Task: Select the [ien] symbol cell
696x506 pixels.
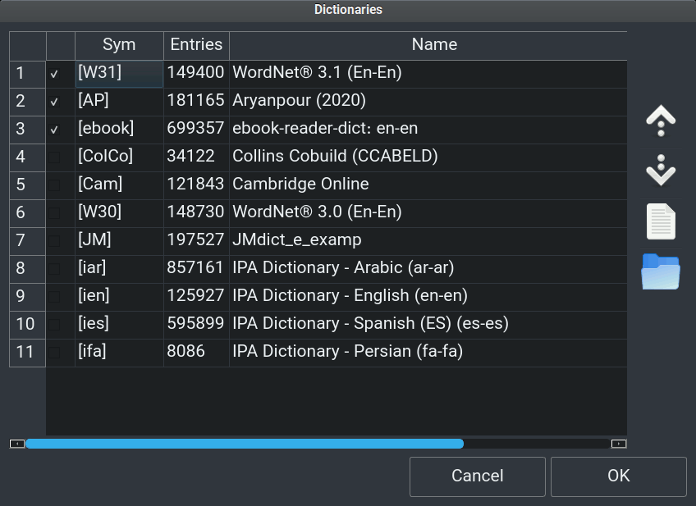Action: pos(119,297)
